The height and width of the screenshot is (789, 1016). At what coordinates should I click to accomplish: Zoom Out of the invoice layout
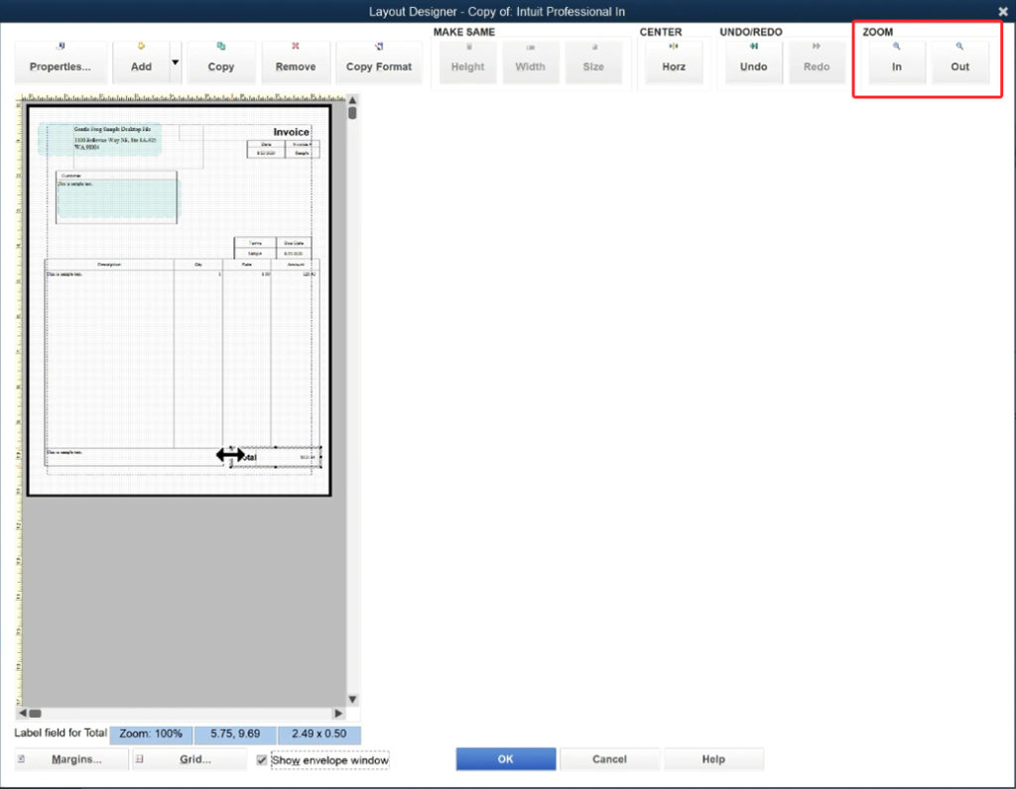pyautogui.click(x=959, y=59)
